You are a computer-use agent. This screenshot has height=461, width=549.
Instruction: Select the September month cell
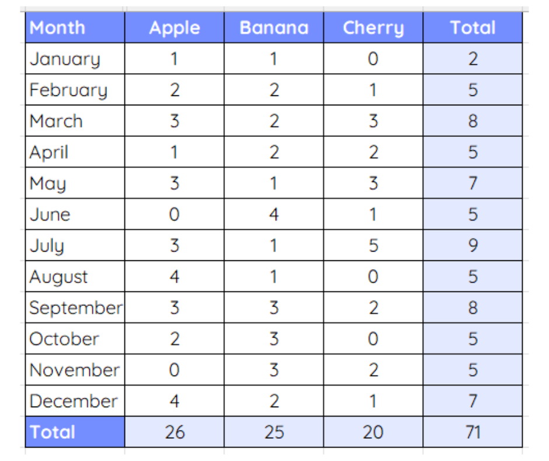click(75, 308)
